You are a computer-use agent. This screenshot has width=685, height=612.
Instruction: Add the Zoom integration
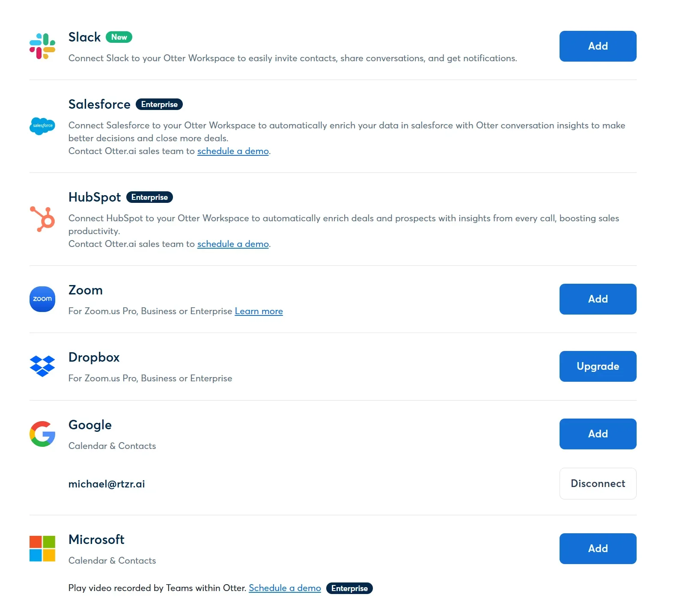598,299
